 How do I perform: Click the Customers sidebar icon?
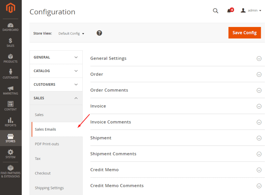coord(10,73)
